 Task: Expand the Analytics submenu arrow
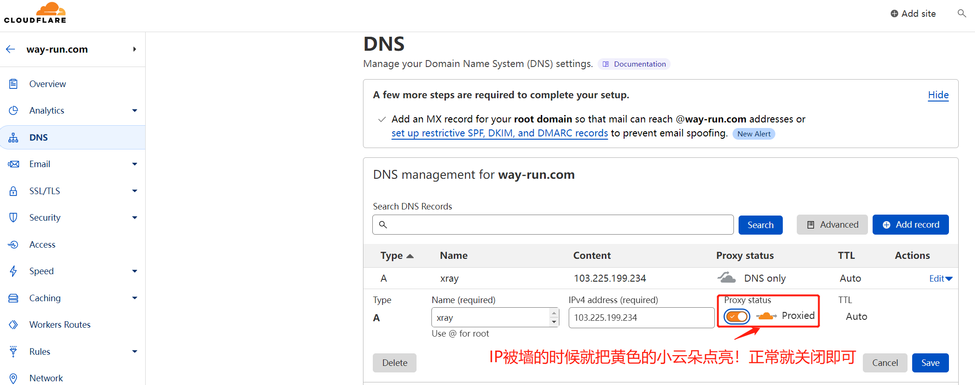134,110
